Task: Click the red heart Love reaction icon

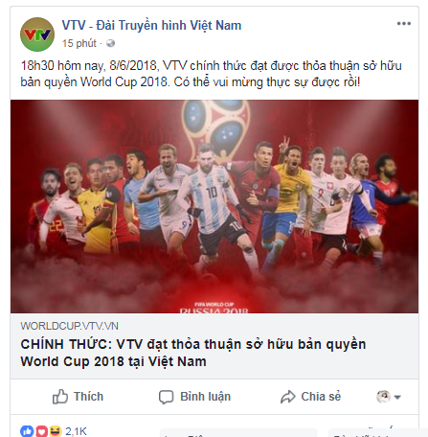Action: [41, 431]
